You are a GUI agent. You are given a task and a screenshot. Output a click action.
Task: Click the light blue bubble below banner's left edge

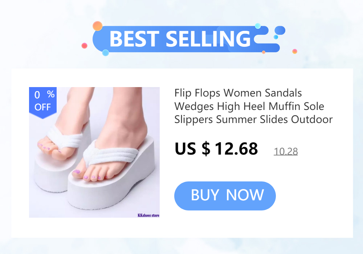[x=106, y=53]
